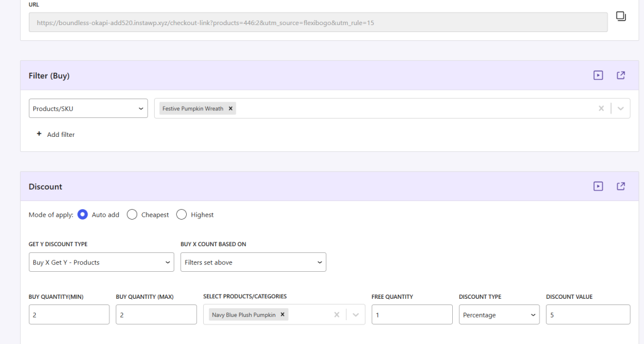The height and width of the screenshot is (344, 644).
Task: Remove Festive Pumpkin Wreath tag
Action: click(231, 109)
